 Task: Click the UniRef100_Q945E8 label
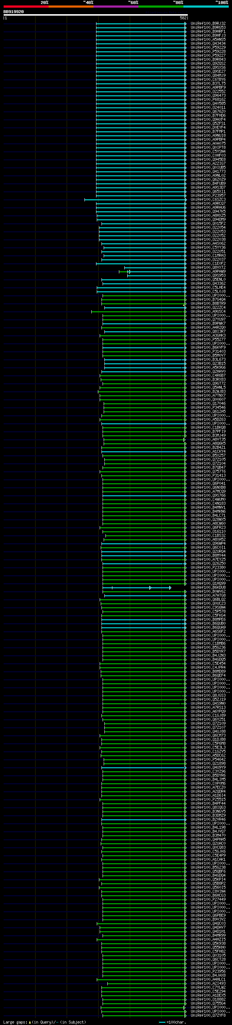click(208, 160)
